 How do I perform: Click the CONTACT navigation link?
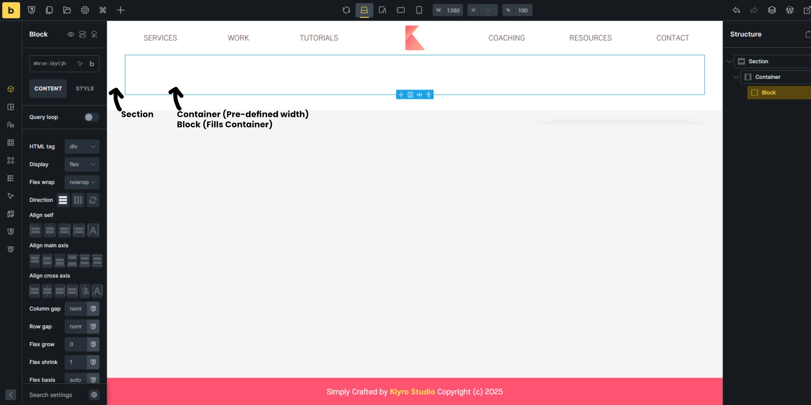click(672, 38)
